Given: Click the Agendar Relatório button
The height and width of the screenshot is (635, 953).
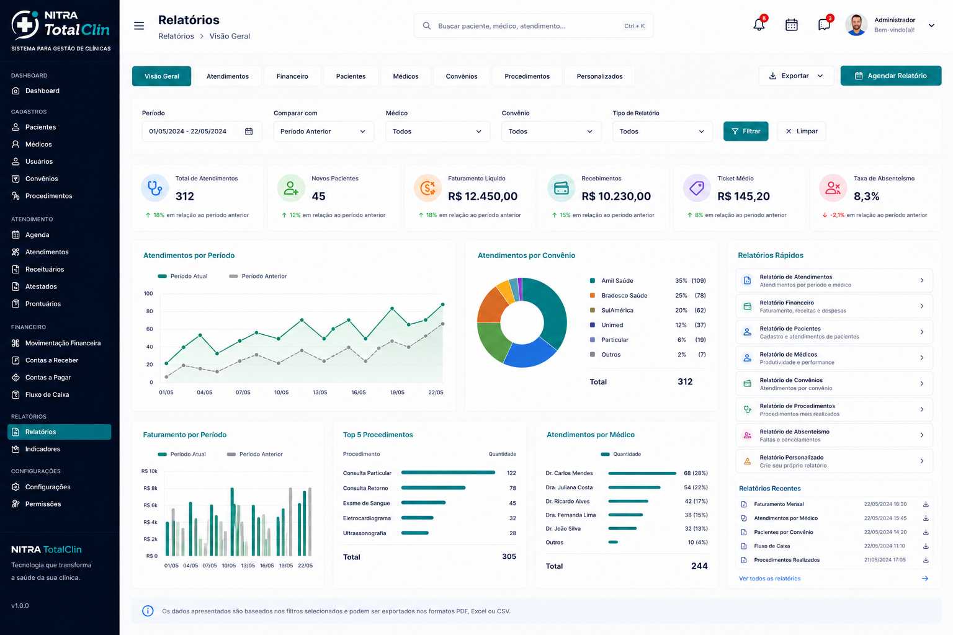Looking at the screenshot, I should click(891, 76).
